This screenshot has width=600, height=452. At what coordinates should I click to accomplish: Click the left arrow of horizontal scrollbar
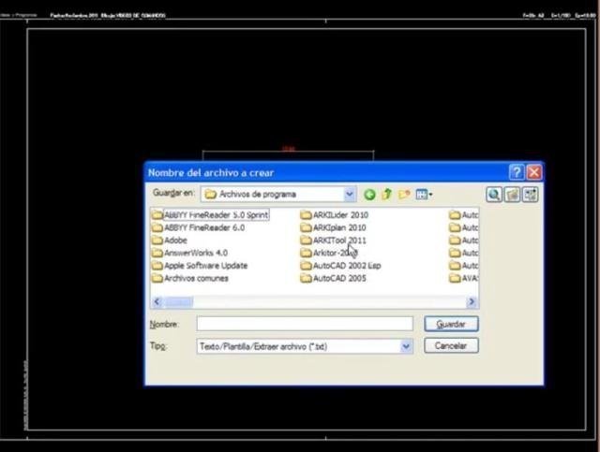click(157, 302)
